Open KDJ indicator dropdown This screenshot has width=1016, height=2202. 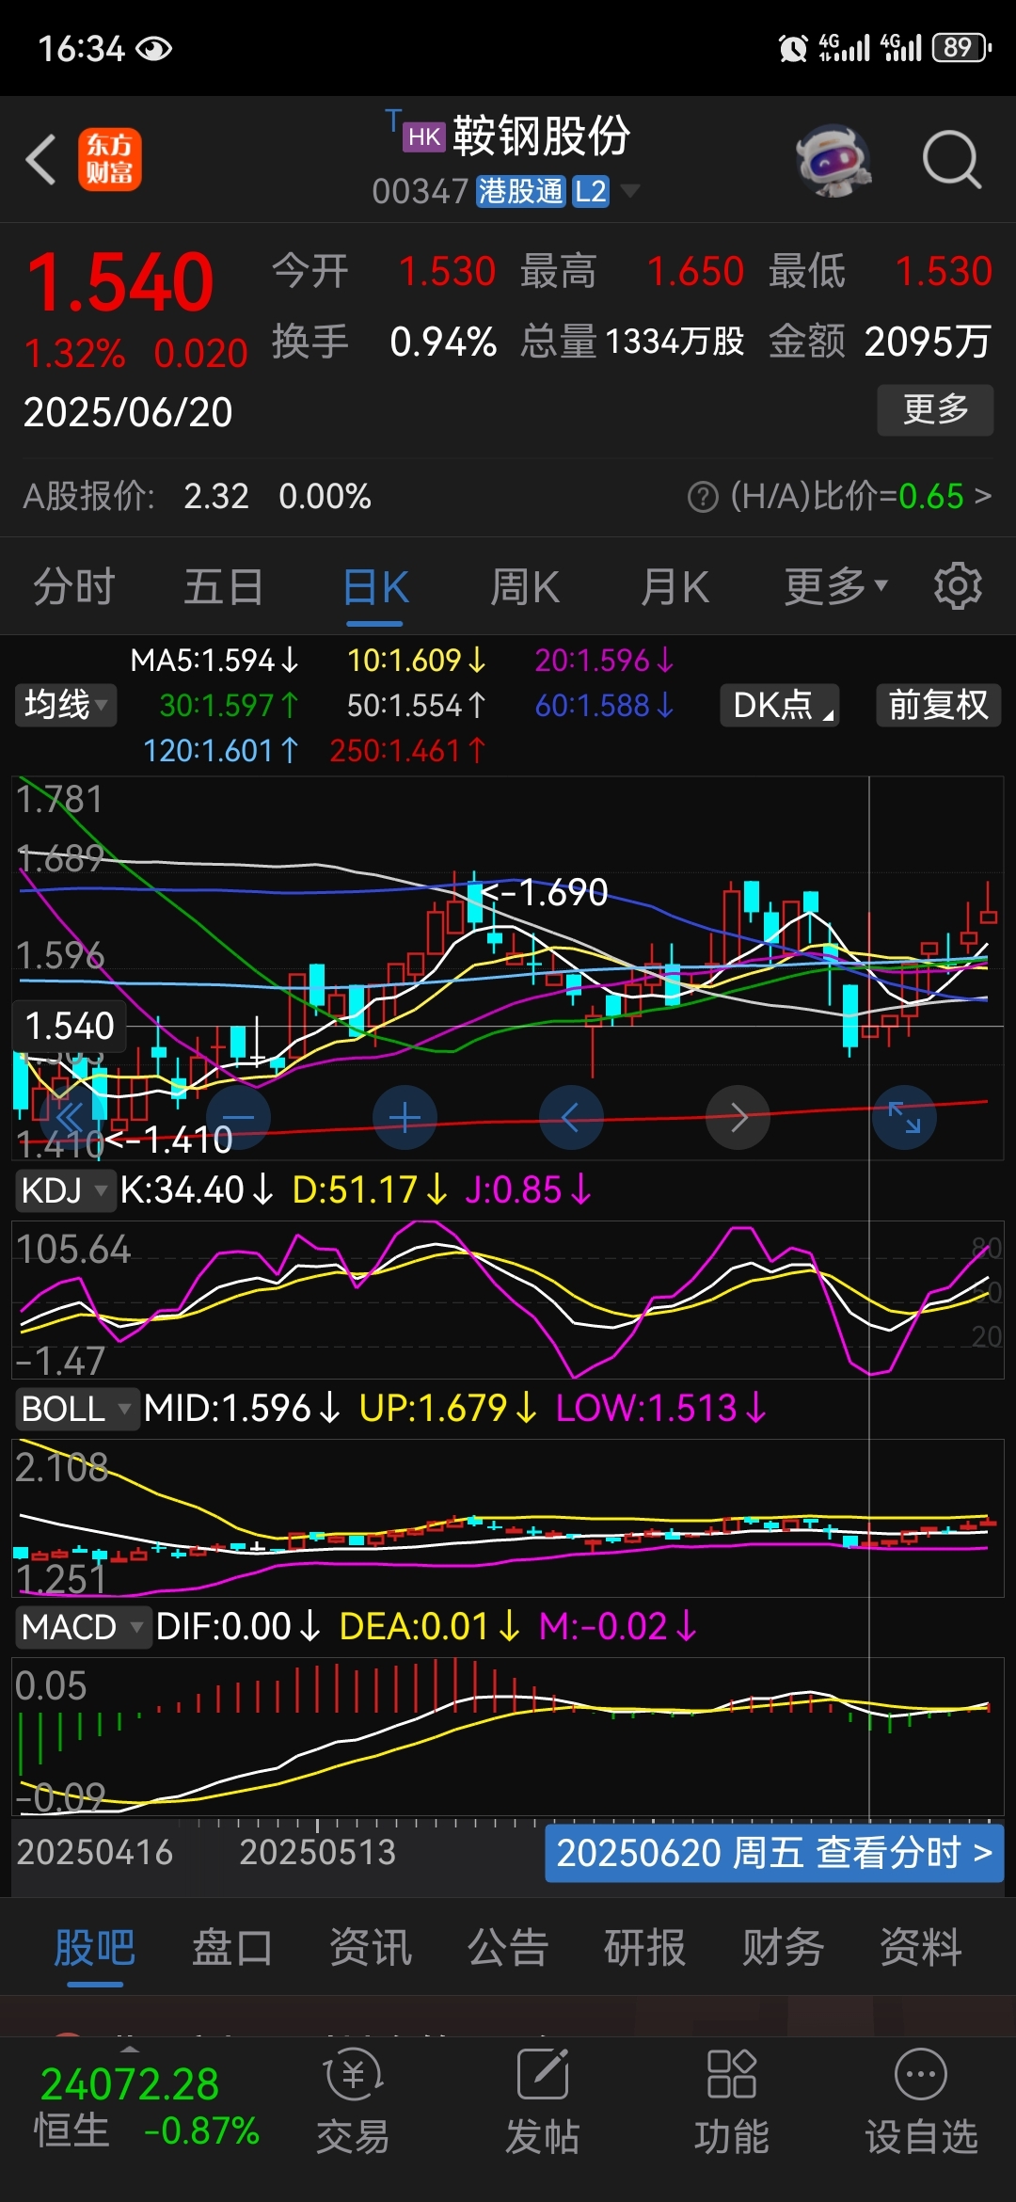(64, 1190)
